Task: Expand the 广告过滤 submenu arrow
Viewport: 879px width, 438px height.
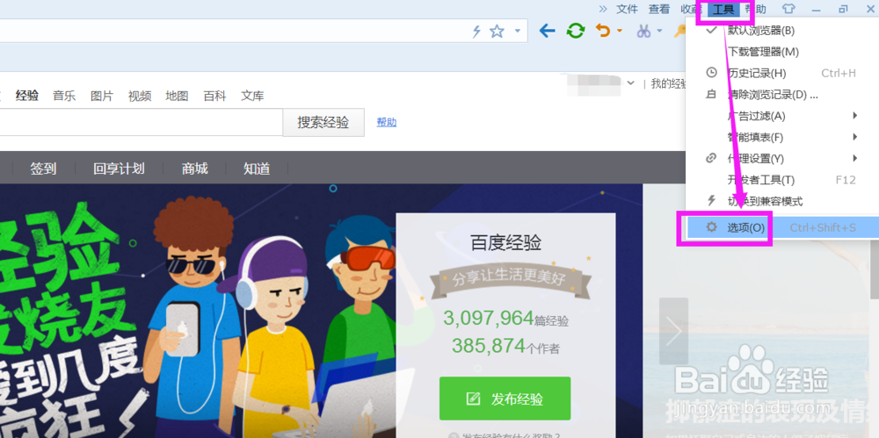Action: click(855, 115)
